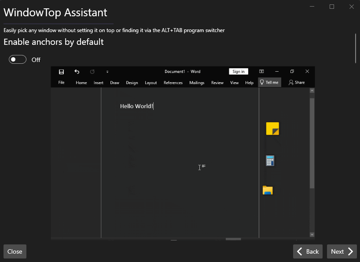This screenshot has height=262, width=360.
Task: Select the Design tab
Action: (132, 83)
